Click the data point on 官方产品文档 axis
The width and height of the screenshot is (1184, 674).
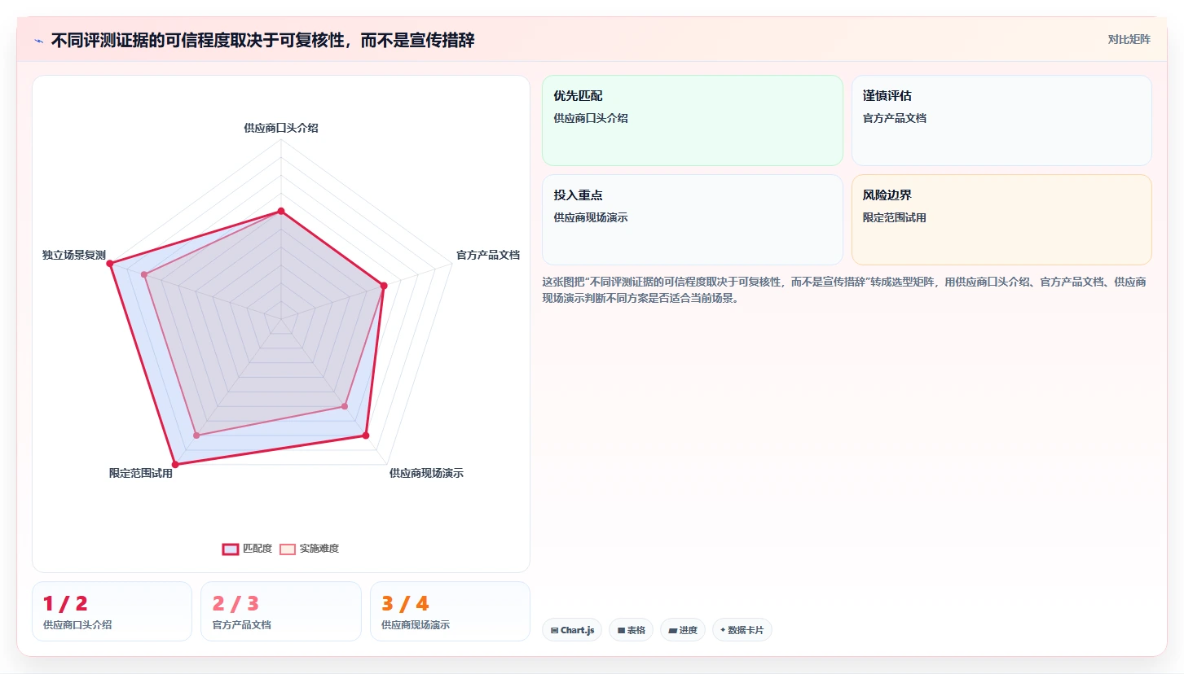[x=384, y=286]
